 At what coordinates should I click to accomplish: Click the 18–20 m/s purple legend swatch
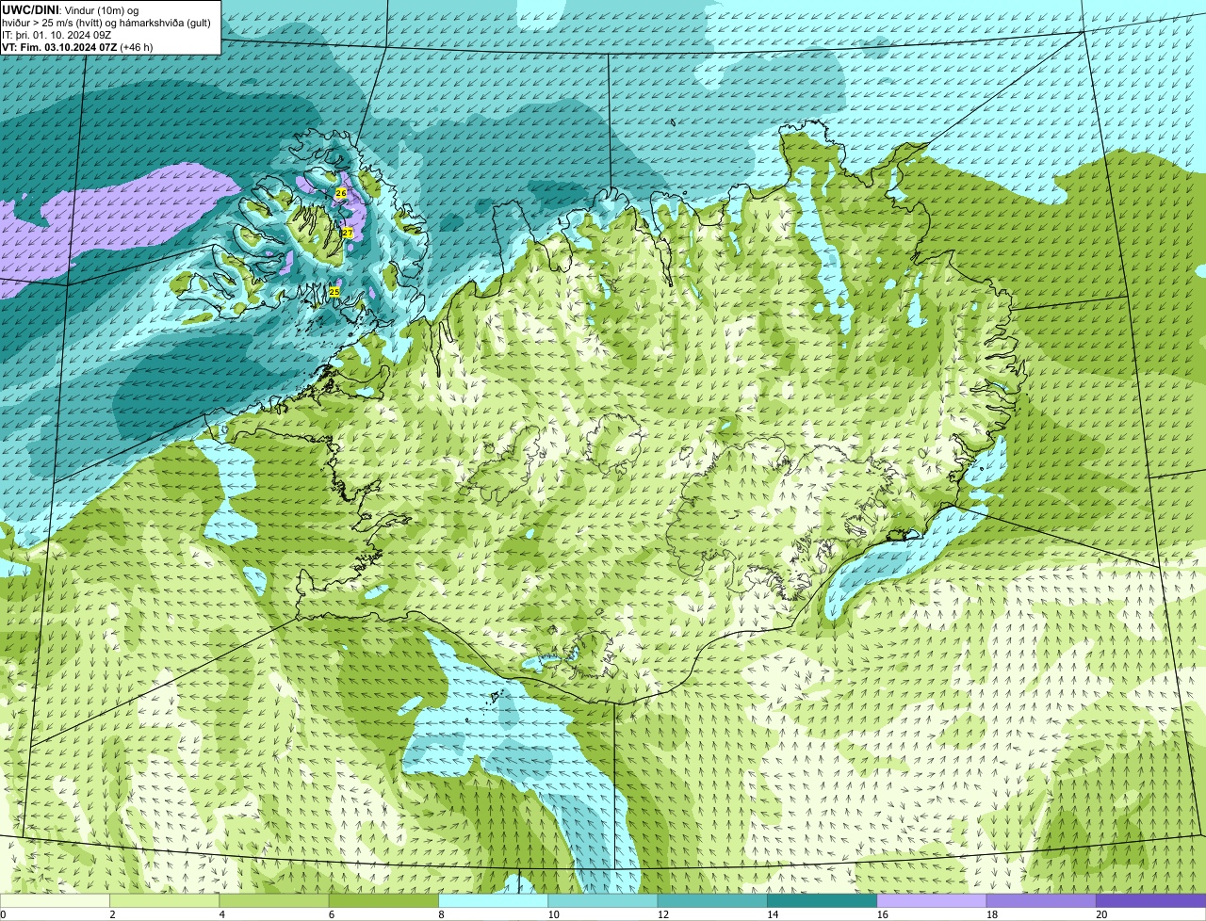click(1041, 900)
